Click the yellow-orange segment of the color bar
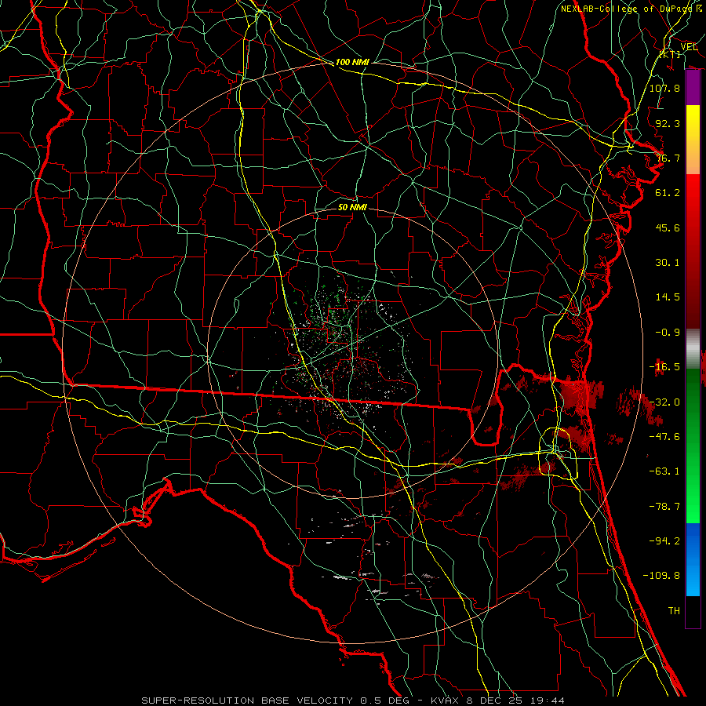Viewport: 706px width, 706px height. point(693,140)
